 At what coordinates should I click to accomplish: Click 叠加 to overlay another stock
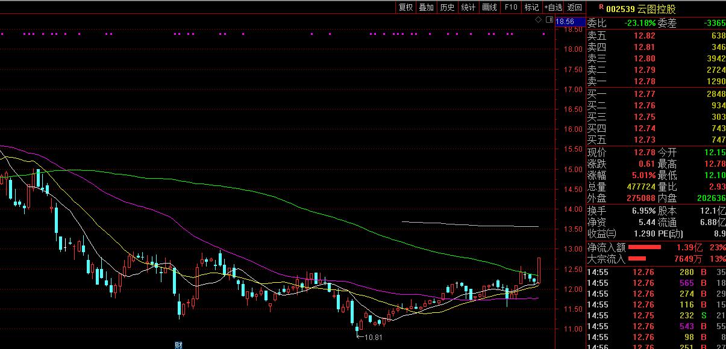coord(427,7)
